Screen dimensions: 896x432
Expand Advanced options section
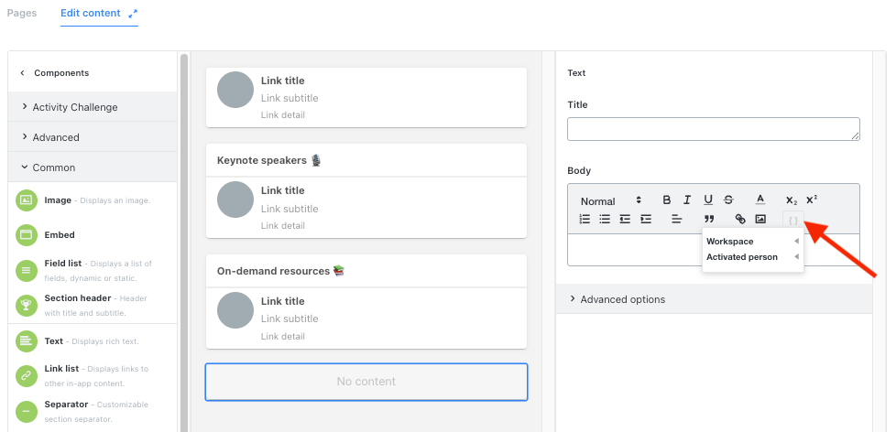[714, 299]
